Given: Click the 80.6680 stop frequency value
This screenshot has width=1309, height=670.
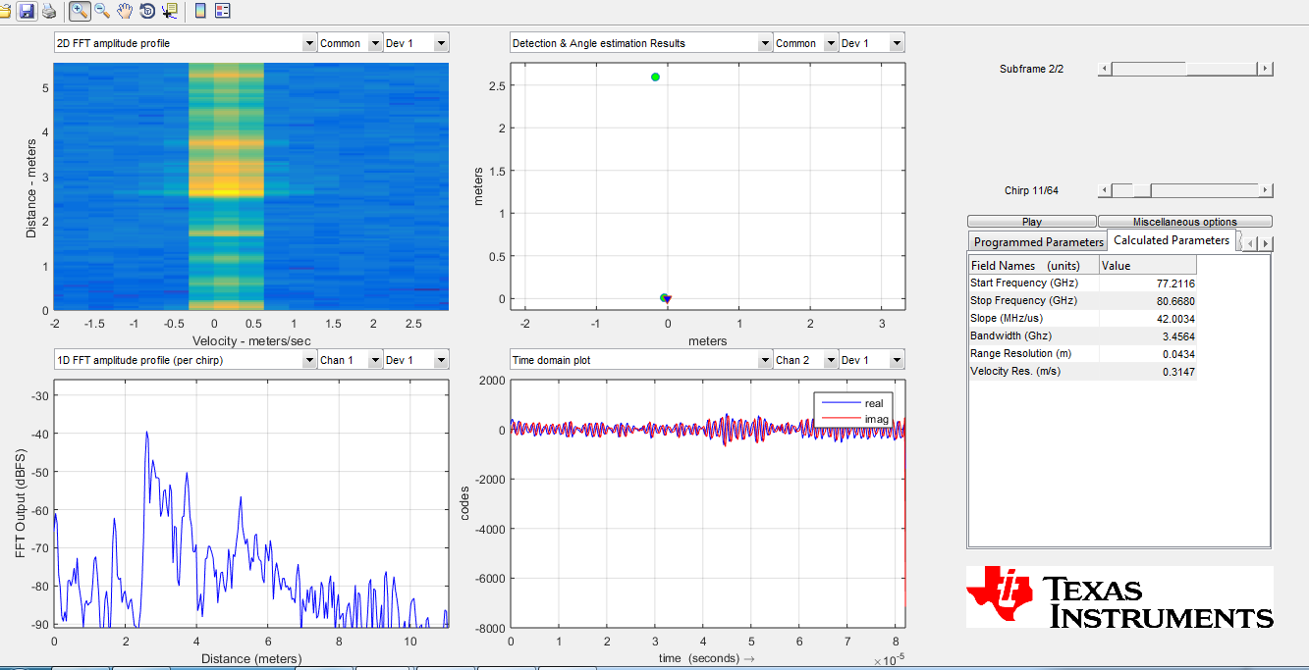Looking at the screenshot, I should pyautogui.click(x=1176, y=301).
